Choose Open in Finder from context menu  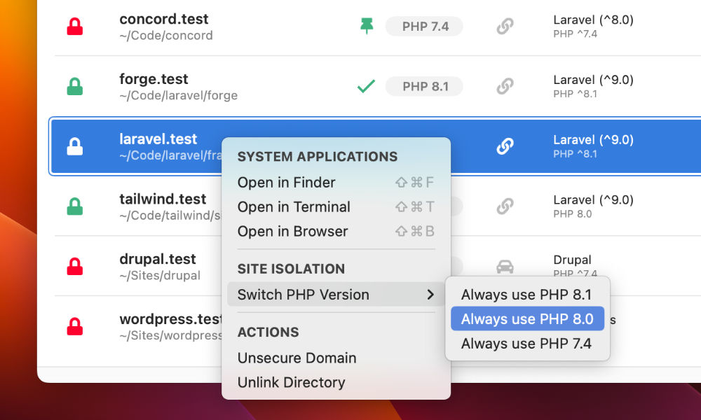(336, 182)
